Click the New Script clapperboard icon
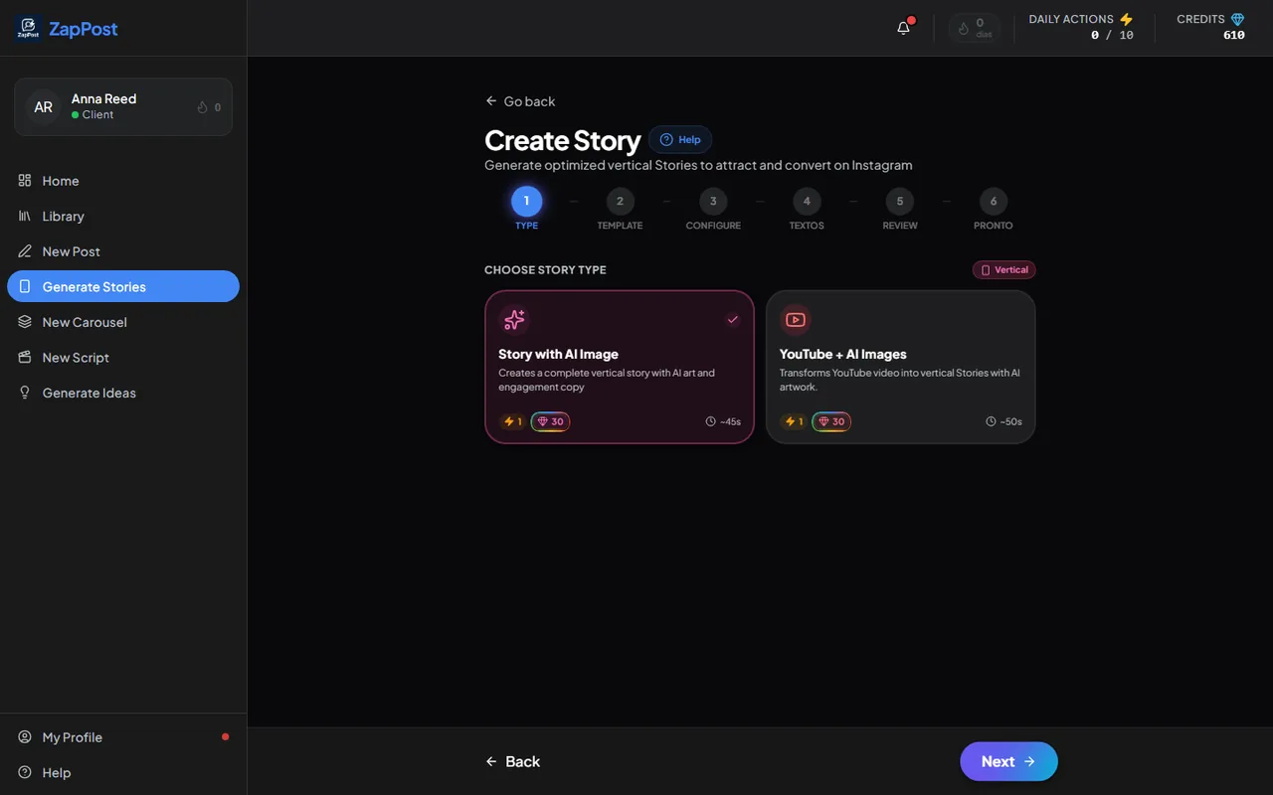This screenshot has height=795, width=1273. pos(25,357)
